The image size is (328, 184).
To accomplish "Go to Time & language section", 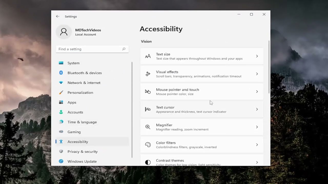I will pos(82,122).
